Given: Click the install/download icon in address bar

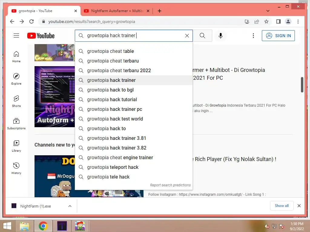Looking at the screenshot, I should (247, 21).
